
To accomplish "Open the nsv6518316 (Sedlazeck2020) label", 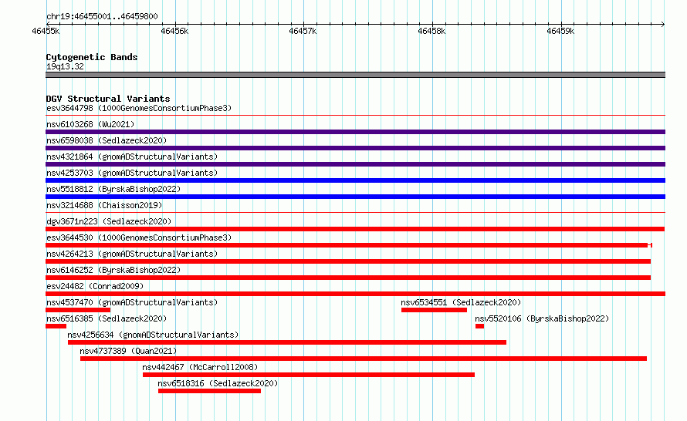I will click(218, 383).
